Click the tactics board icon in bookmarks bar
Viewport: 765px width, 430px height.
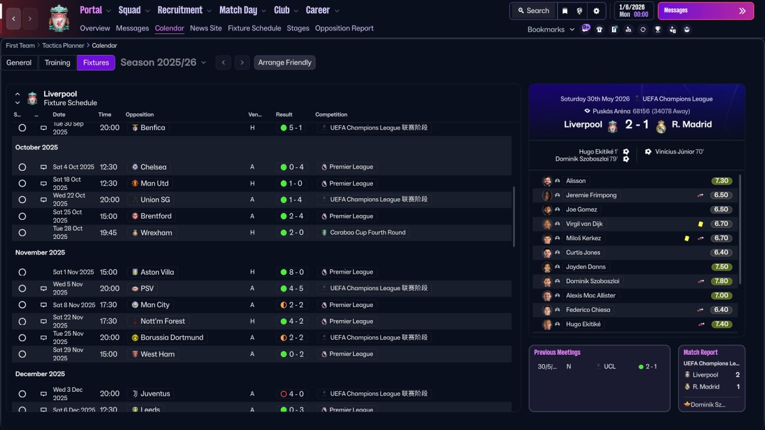(614, 29)
